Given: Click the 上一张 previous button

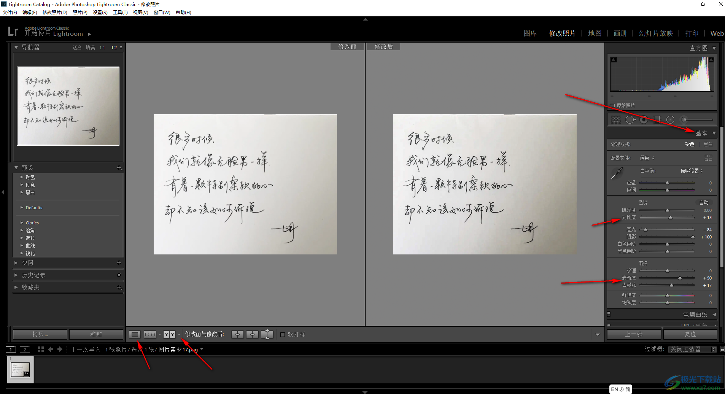Looking at the screenshot, I should (x=634, y=334).
